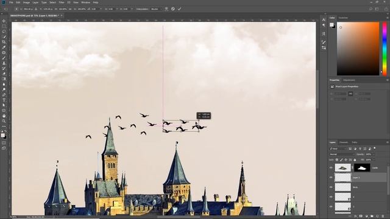Viewport: 390px width, 219px height.
Task: Open the Opacity dropdown arrow
Action: [374, 154]
